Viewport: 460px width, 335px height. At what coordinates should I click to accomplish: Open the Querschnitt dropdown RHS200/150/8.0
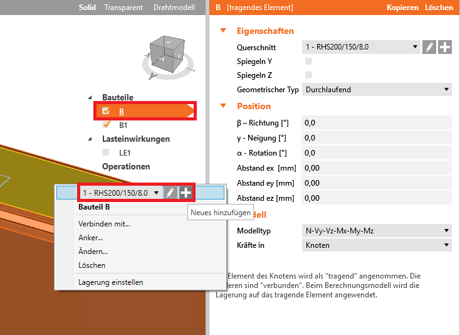(361, 47)
